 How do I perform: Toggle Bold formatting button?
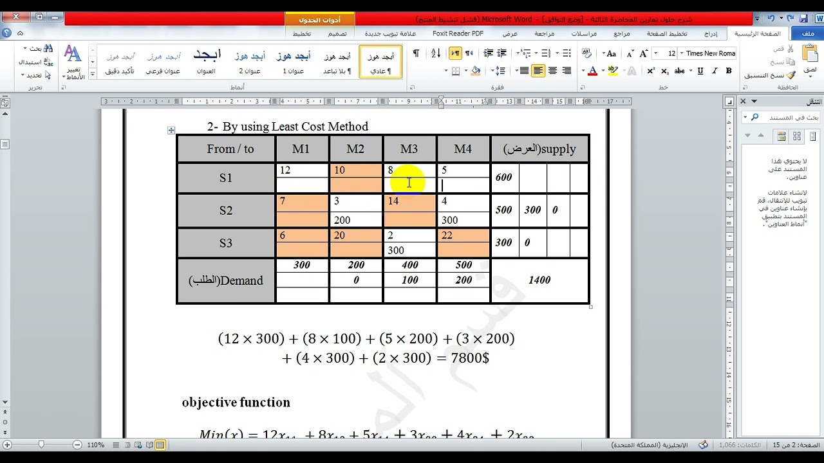(x=729, y=71)
